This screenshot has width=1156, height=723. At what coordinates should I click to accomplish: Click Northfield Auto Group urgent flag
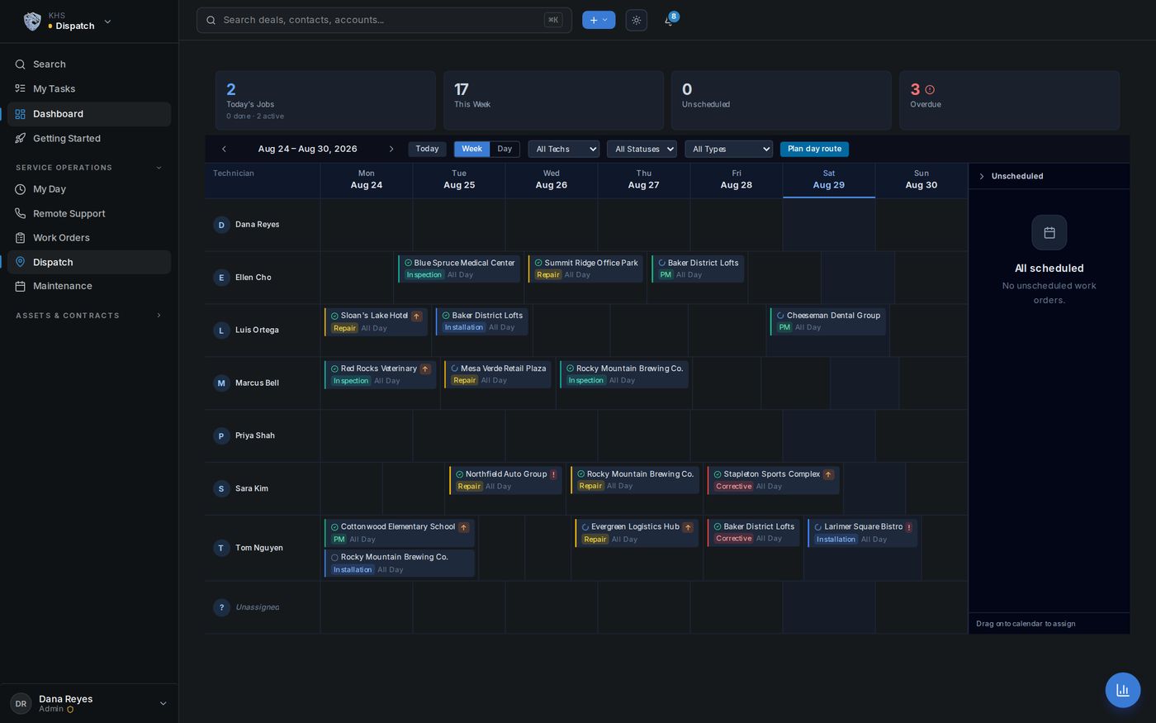[x=553, y=474]
